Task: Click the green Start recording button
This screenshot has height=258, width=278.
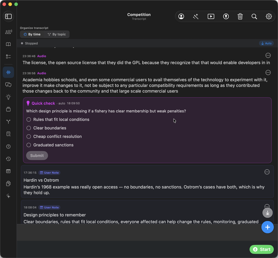Action: point(262,249)
